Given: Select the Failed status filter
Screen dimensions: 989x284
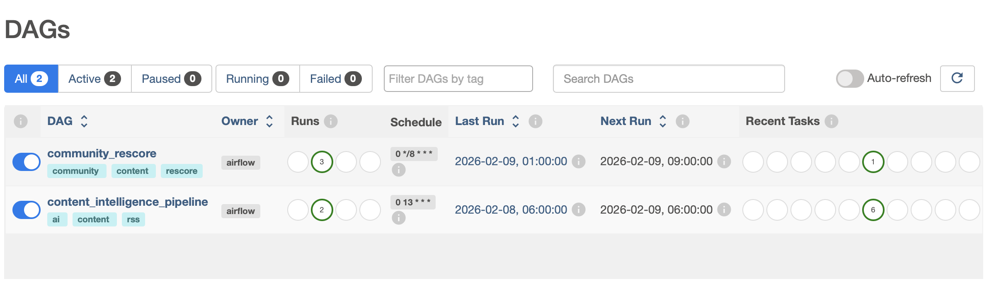Looking at the screenshot, I should pos(335,79).
